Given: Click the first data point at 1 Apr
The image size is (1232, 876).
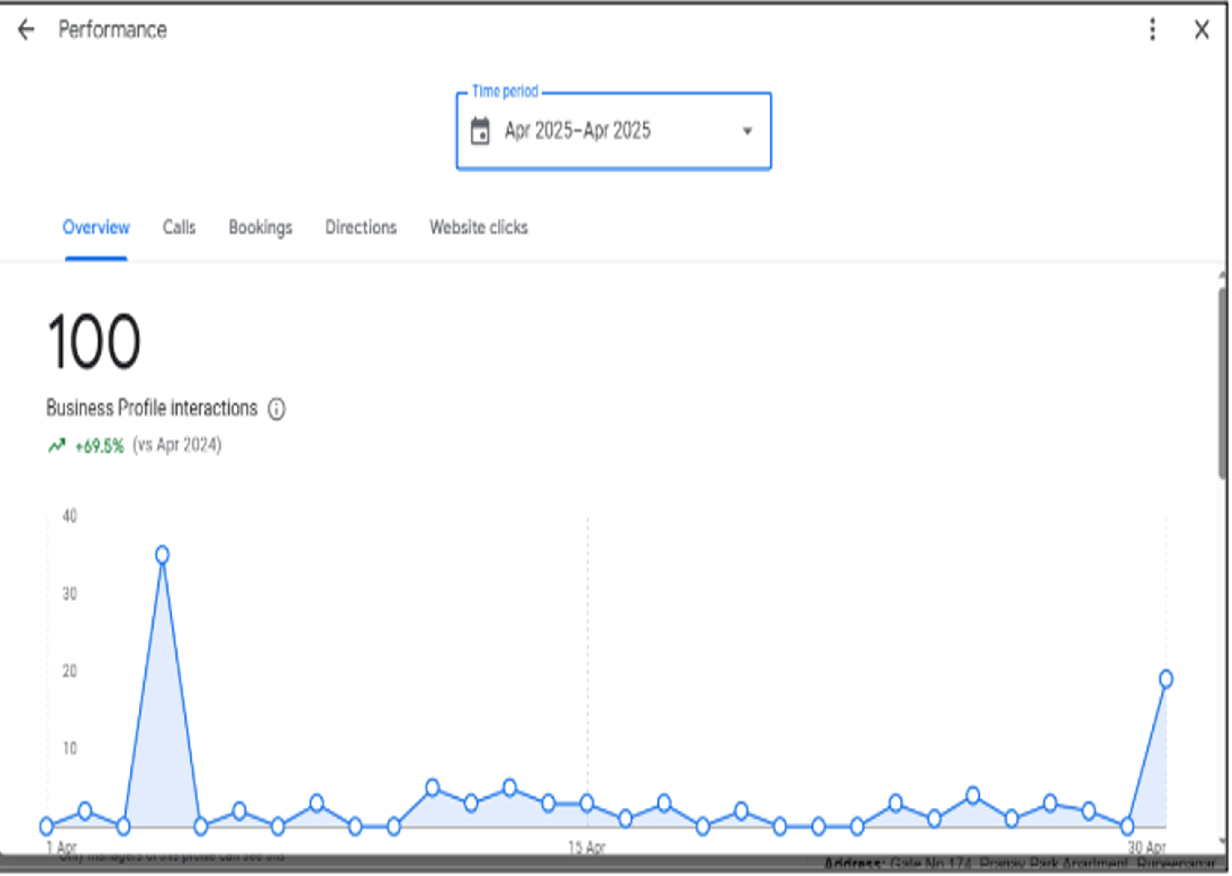Looking at the screenshot, I should pyautogui.click(x=46, y=826).
